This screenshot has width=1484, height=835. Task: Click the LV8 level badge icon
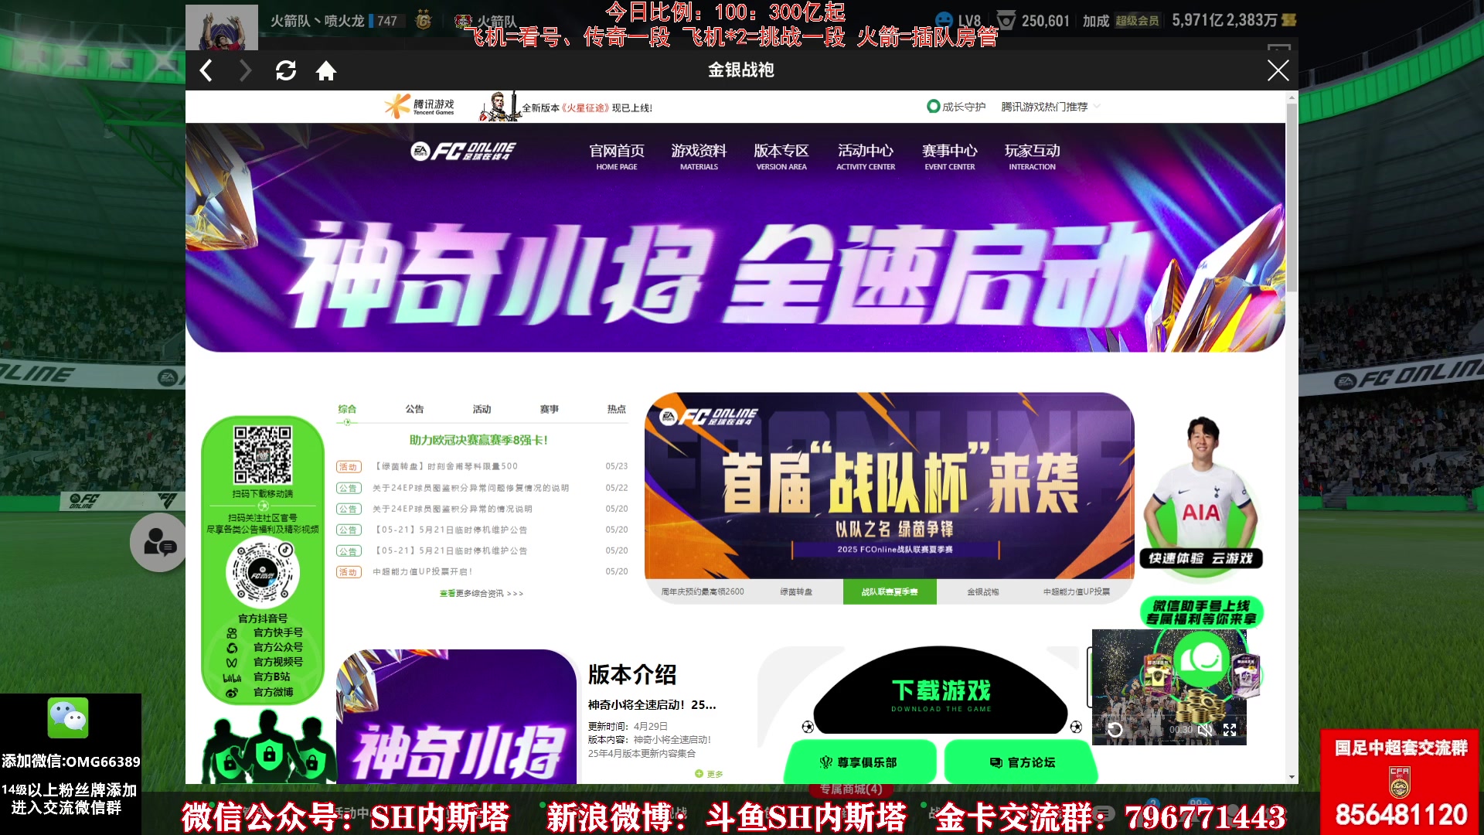coord(944,20)
